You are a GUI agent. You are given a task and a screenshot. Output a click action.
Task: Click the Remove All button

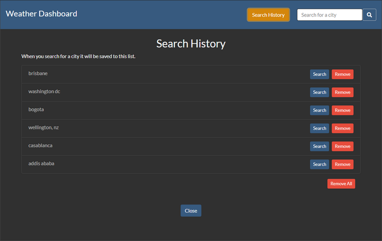click(341, 184)
